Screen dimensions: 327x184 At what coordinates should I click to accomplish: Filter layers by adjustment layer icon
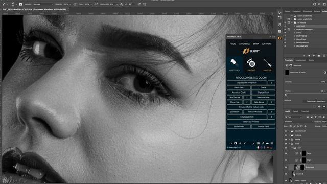point(311,117)
